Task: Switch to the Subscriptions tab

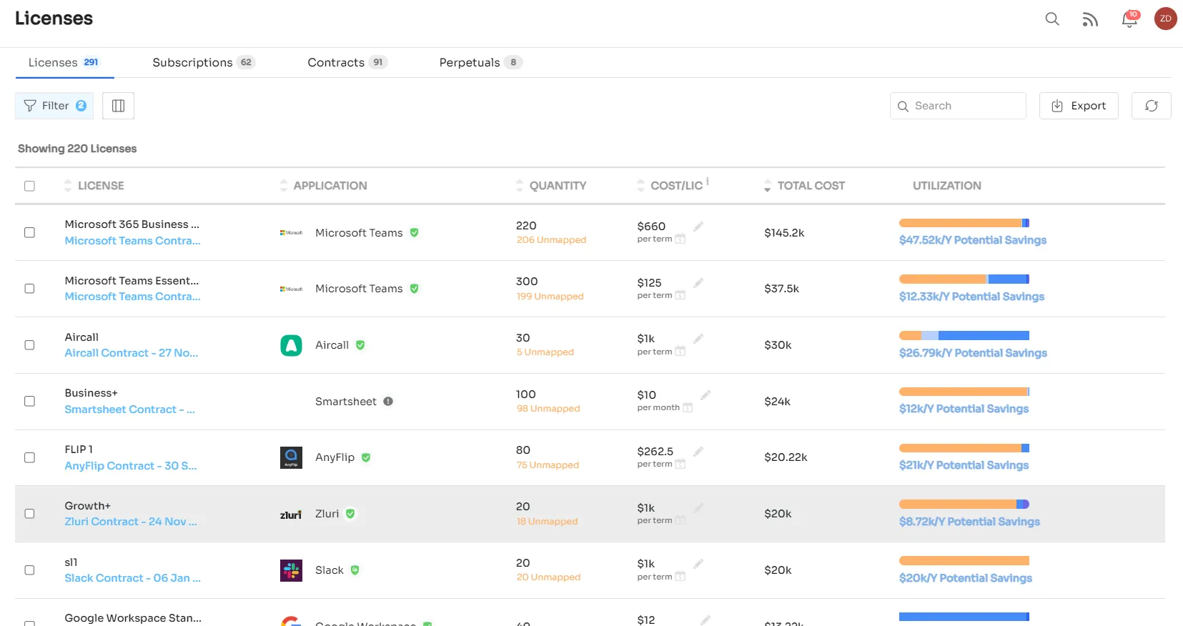Action: (x=204, y=63)
